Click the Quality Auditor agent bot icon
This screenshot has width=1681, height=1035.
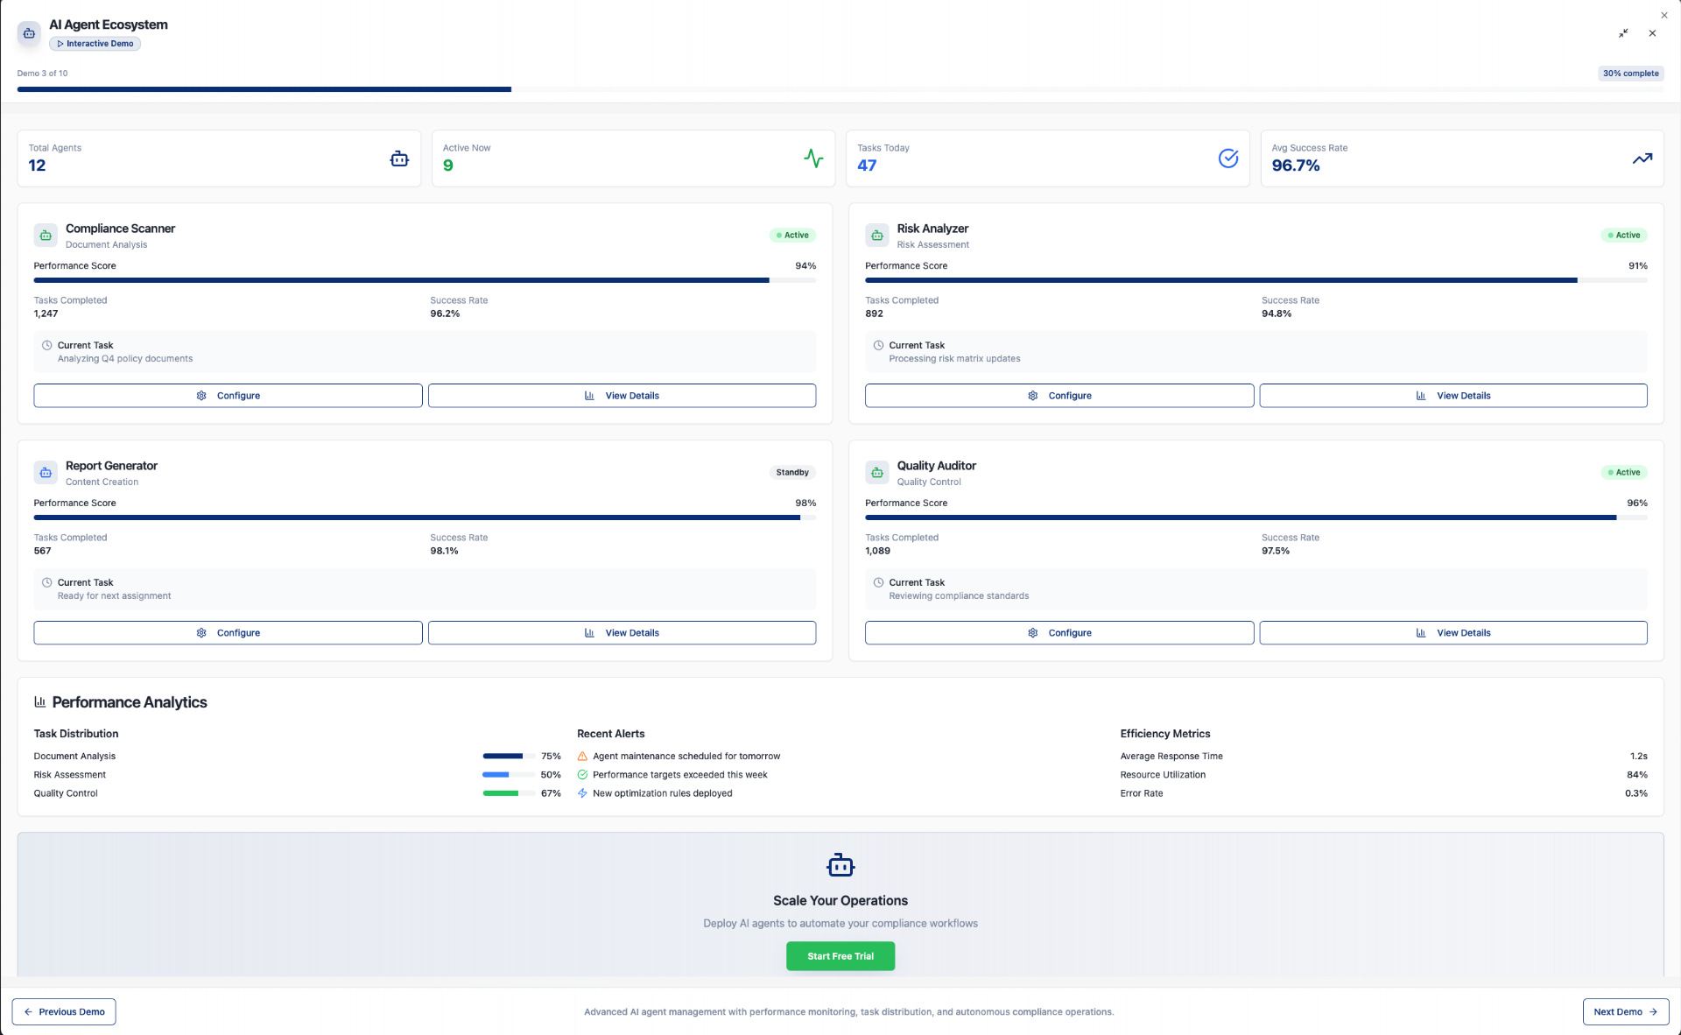877,473
